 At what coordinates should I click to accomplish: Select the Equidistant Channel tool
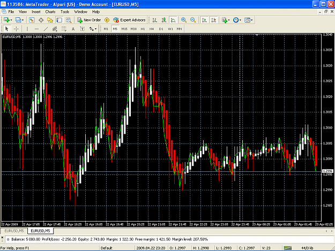click(55, 29)
